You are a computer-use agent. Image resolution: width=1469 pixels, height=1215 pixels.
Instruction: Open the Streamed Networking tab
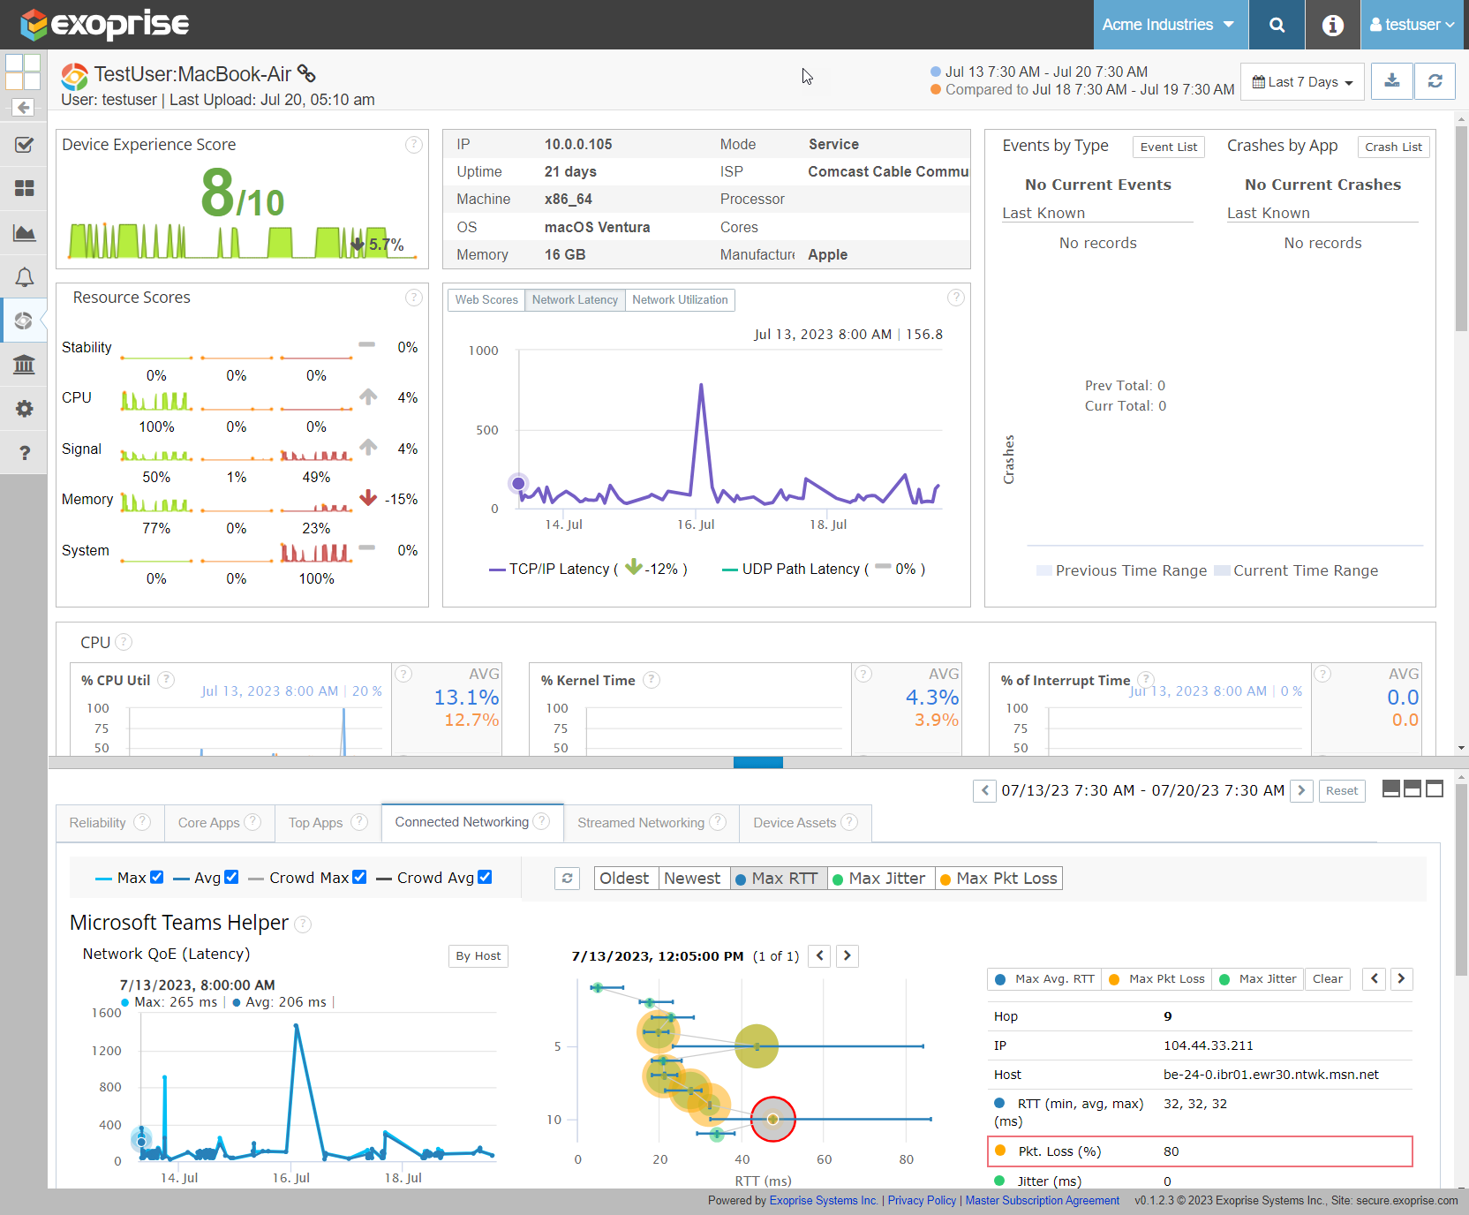[x=652, y=823]
